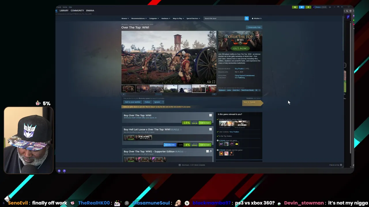Viewport: 369px width, 207px height.
Task: Click the blue announcements megaphone icon
Action: click(302, 7)
